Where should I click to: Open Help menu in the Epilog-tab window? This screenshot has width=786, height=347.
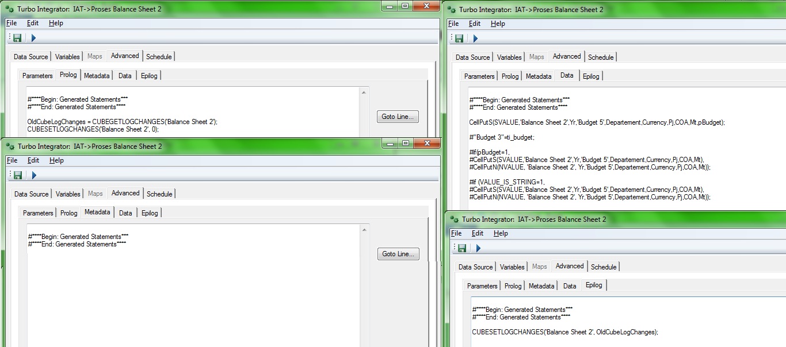click(501, 233)
